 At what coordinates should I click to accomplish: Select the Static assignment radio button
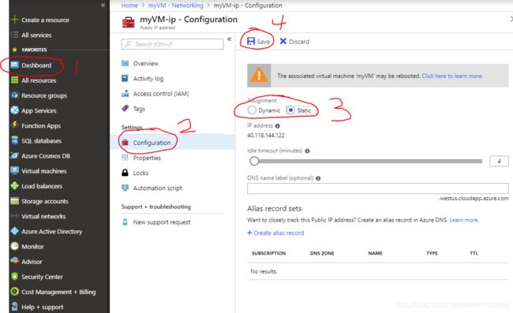pyautogui.click(x=290, y=110)
